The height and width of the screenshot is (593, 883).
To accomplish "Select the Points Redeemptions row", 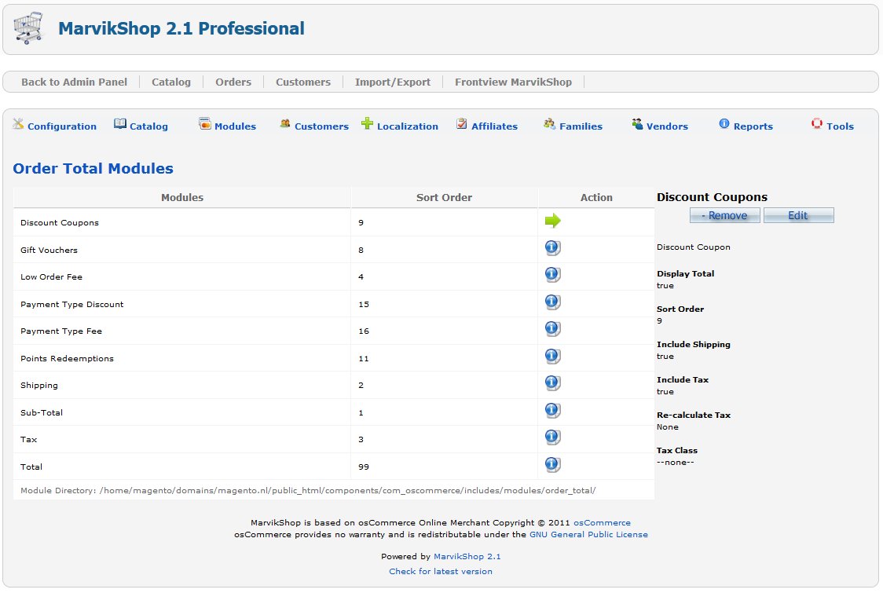I will tap(334, 358).
